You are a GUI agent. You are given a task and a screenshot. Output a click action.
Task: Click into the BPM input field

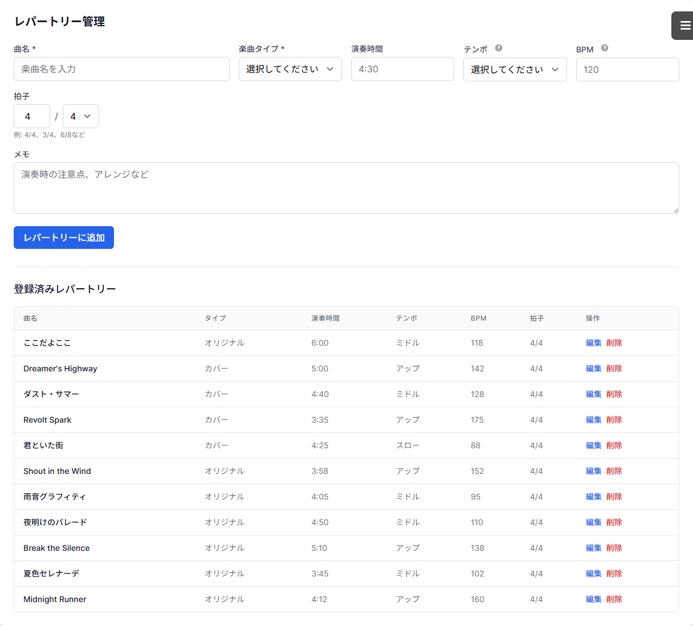tap(627, 69)
